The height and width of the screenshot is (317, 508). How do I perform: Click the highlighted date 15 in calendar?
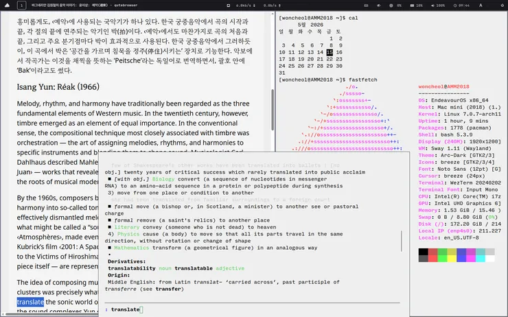coord(330,52)
